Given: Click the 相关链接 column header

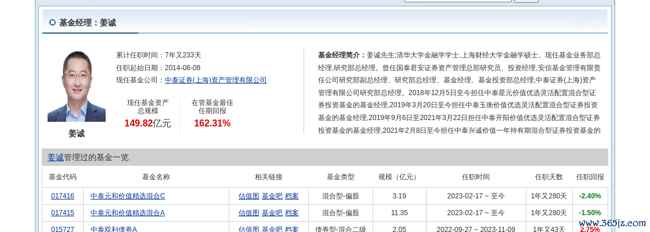Looking at the screenshot, I should 269,177.
